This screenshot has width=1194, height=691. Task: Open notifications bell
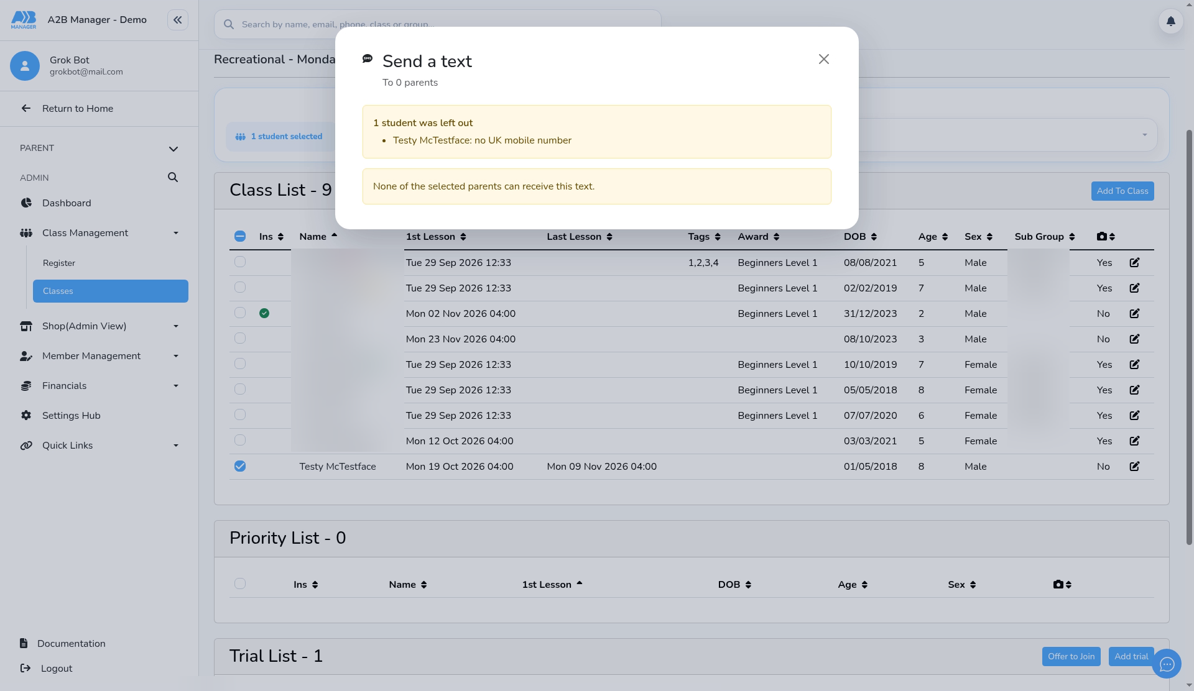(x=1170, y=22)
